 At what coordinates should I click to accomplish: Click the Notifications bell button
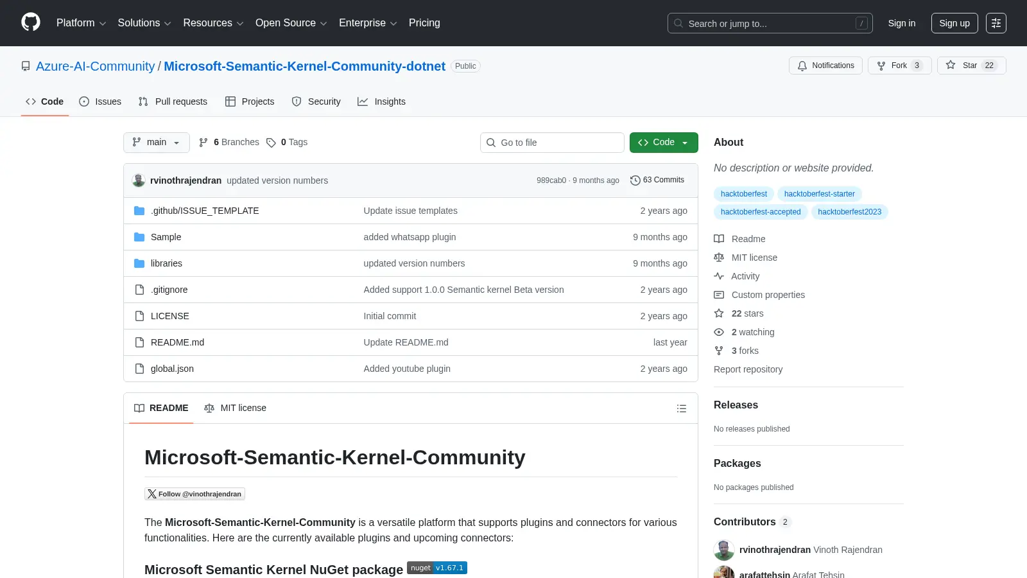tap(825, 66)
